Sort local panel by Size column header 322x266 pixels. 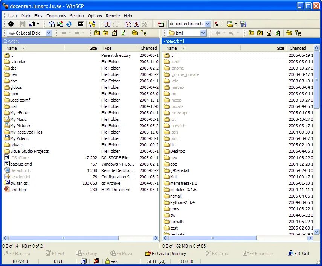click(x=81, y=48)
